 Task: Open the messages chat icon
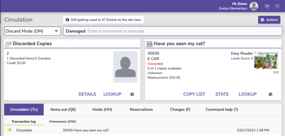[267, 7]
